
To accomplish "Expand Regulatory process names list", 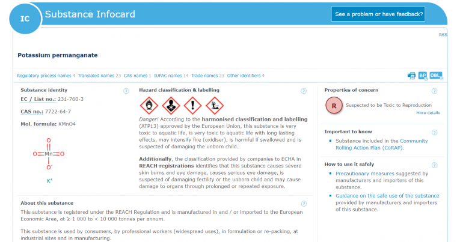I will [x=44, y=76].
